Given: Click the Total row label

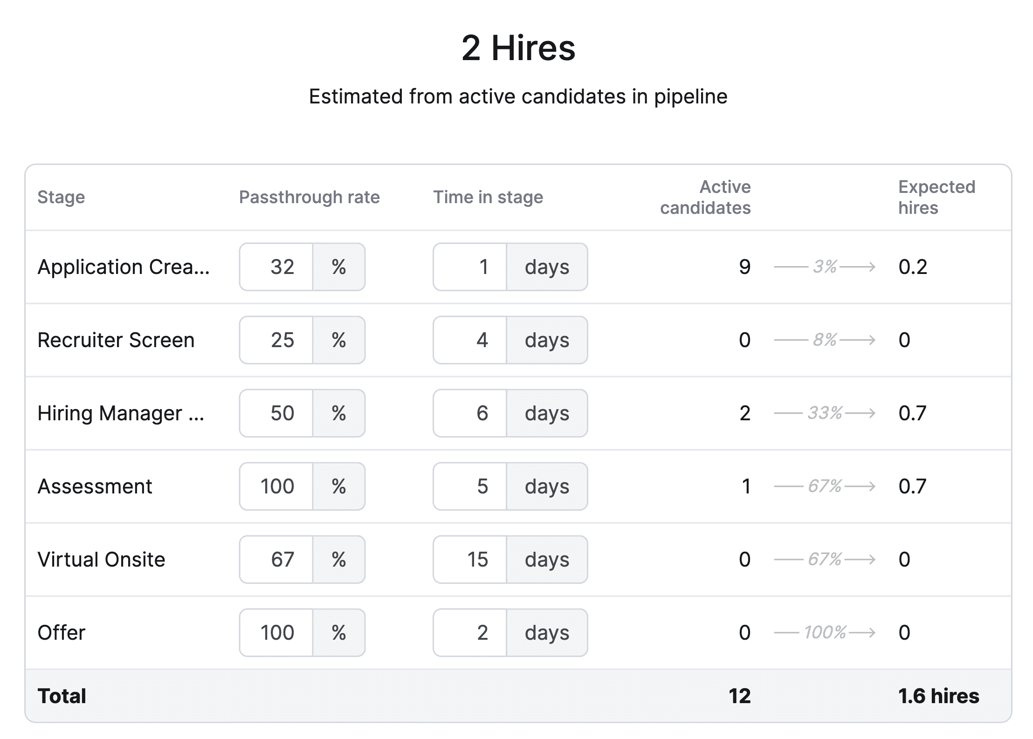Looking at the screenshot, I should 62,696.
